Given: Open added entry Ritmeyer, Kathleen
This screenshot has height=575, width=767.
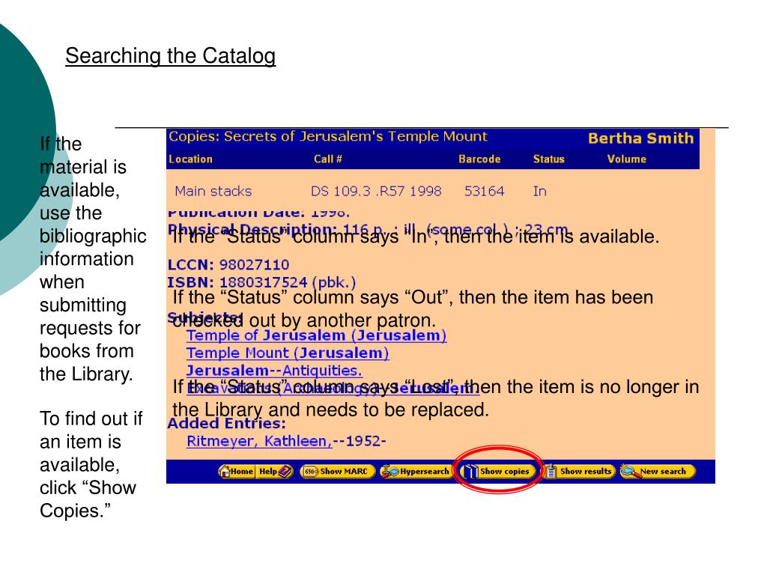Looking at the screenshot, I should (x=259, y=441).
